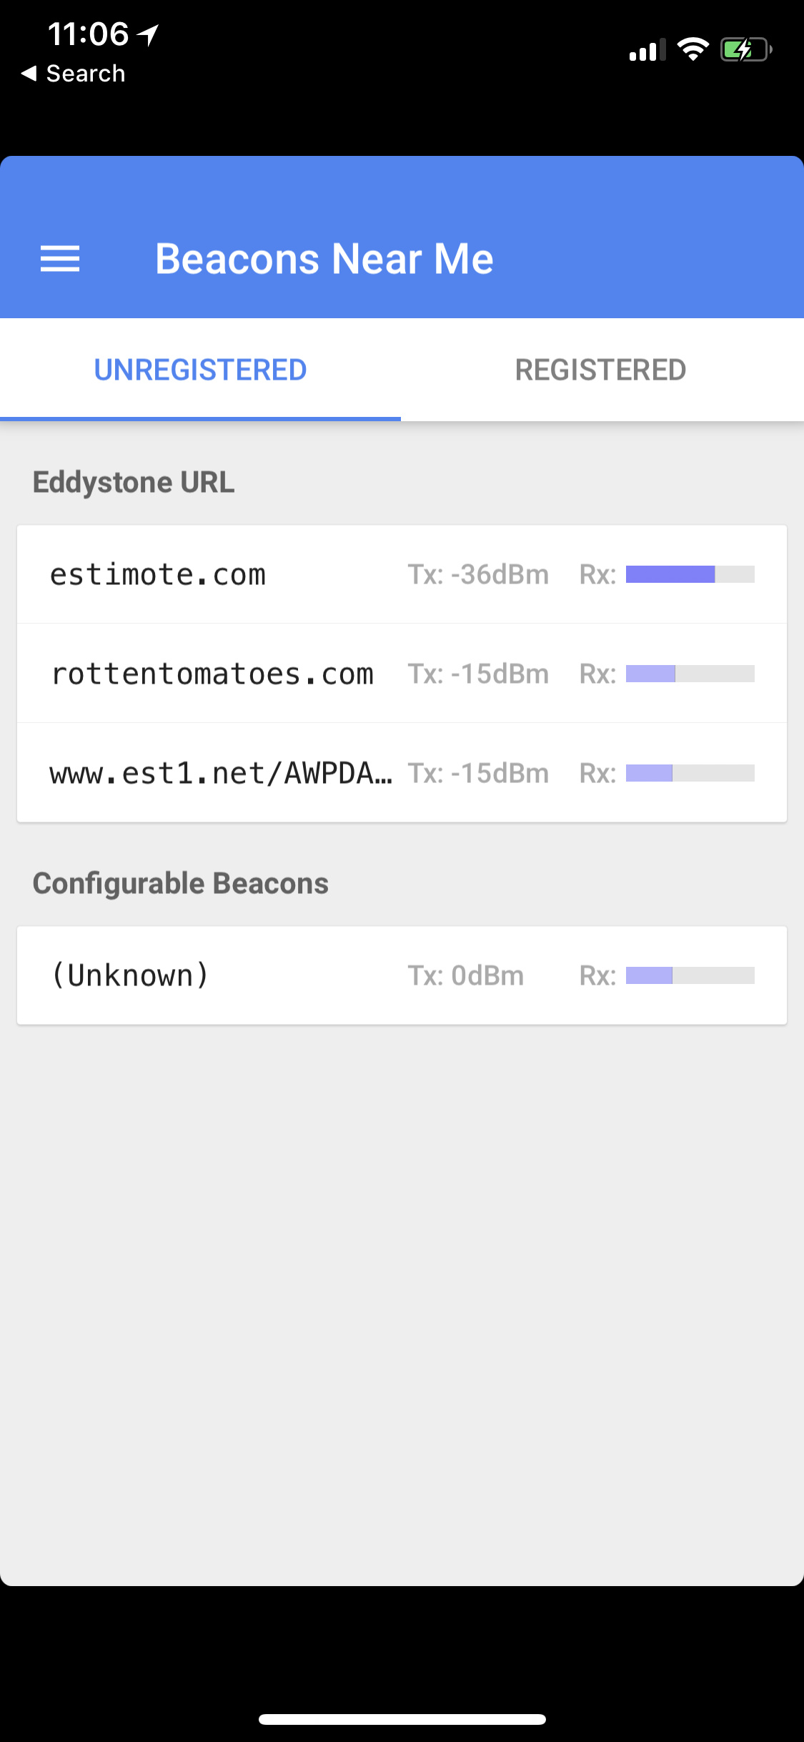Tap the charging battery icon

[x=745, y=50]
